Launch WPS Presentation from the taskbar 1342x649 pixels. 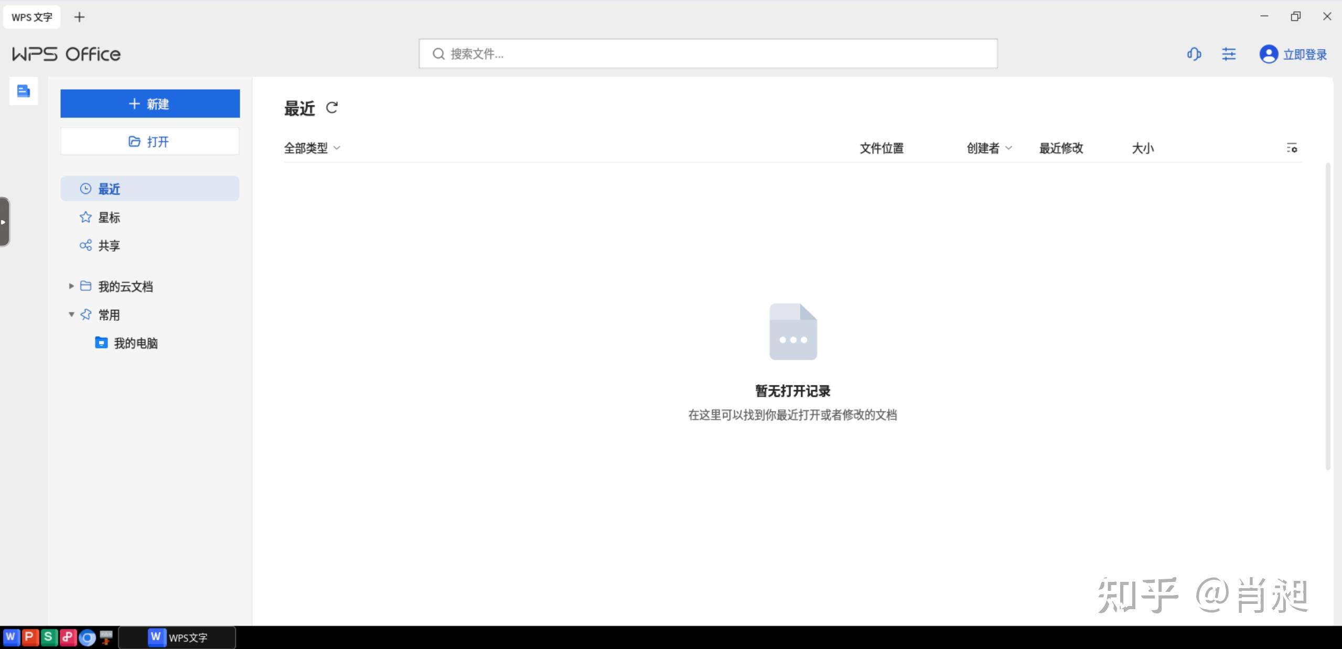(x=29, y=637)
